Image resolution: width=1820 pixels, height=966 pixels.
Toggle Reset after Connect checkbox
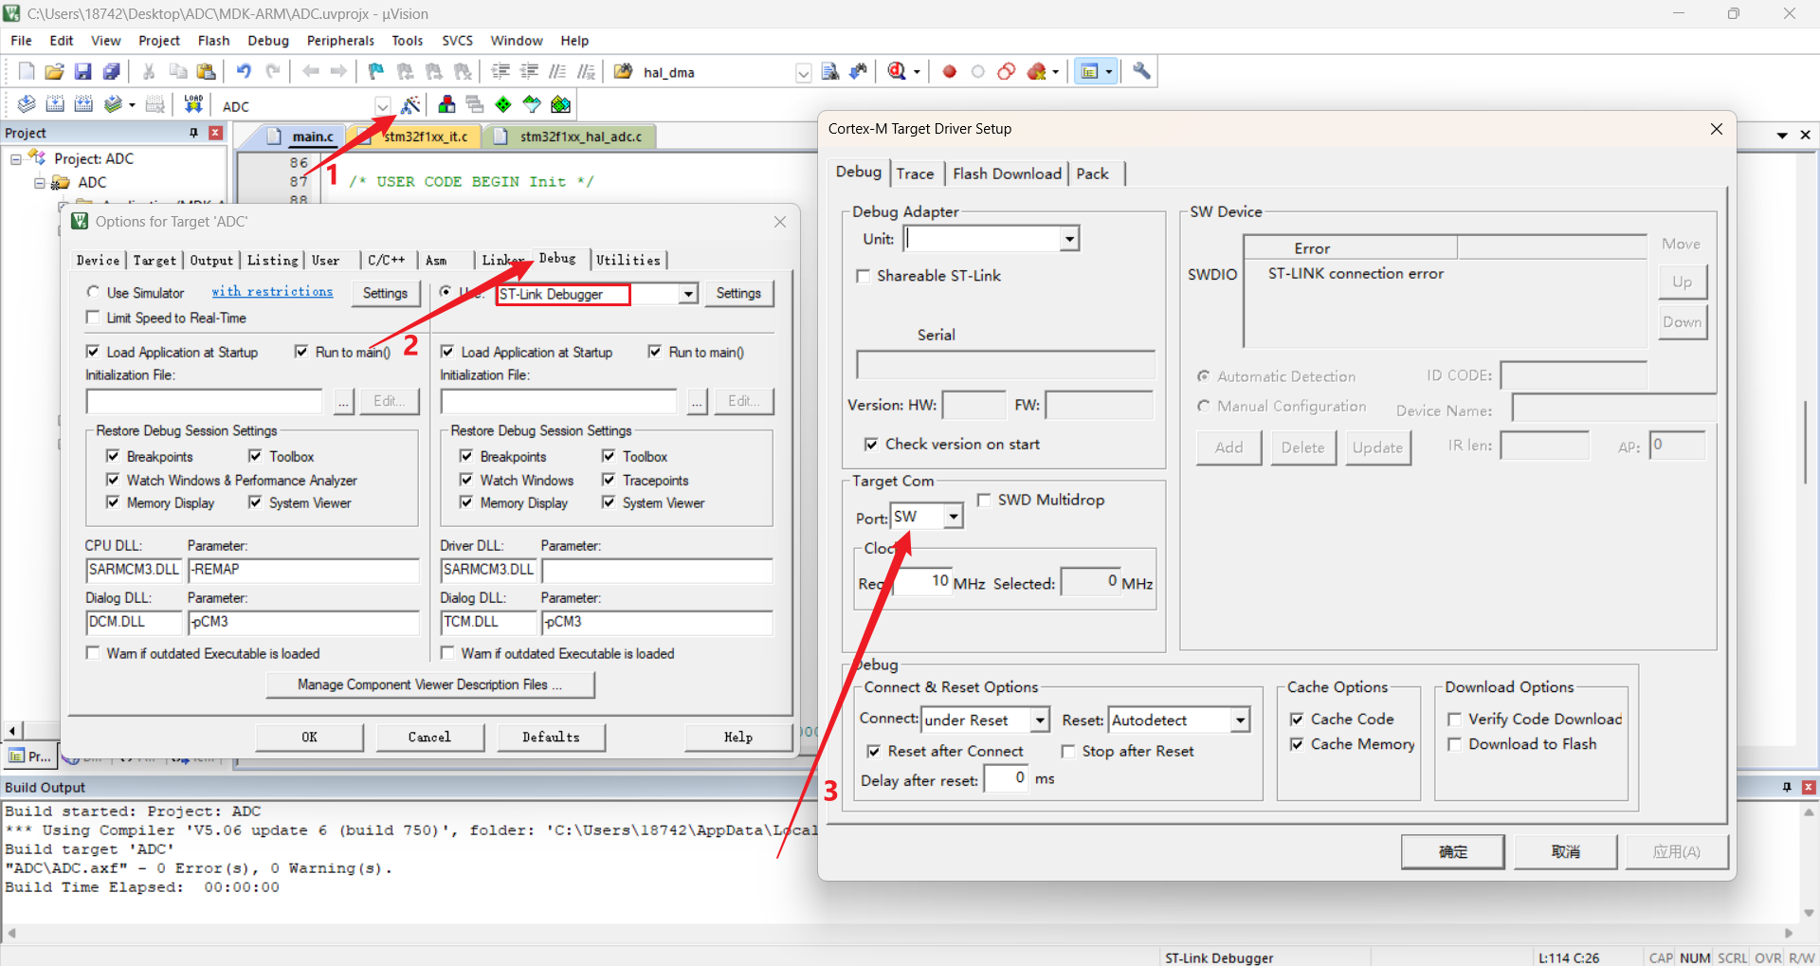[x=874, y=751]
